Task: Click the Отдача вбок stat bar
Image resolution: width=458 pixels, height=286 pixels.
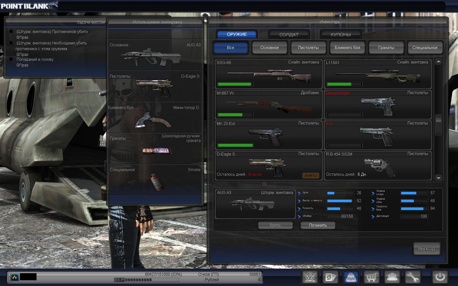Action: 414,201
